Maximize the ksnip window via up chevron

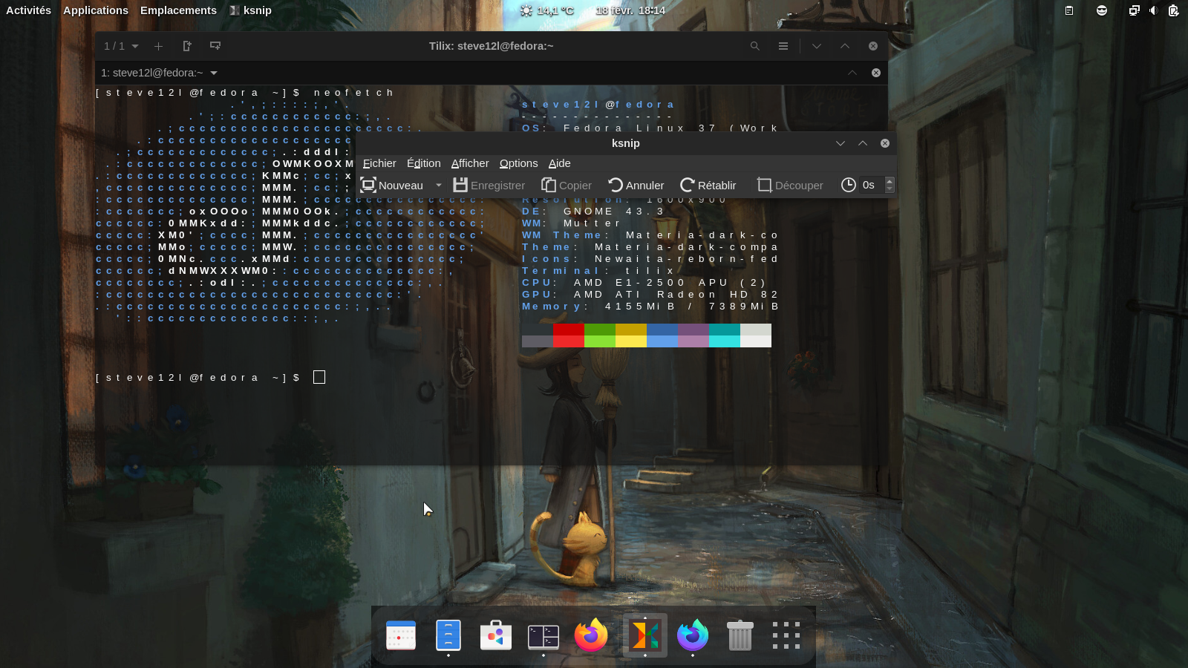point(863,143)
